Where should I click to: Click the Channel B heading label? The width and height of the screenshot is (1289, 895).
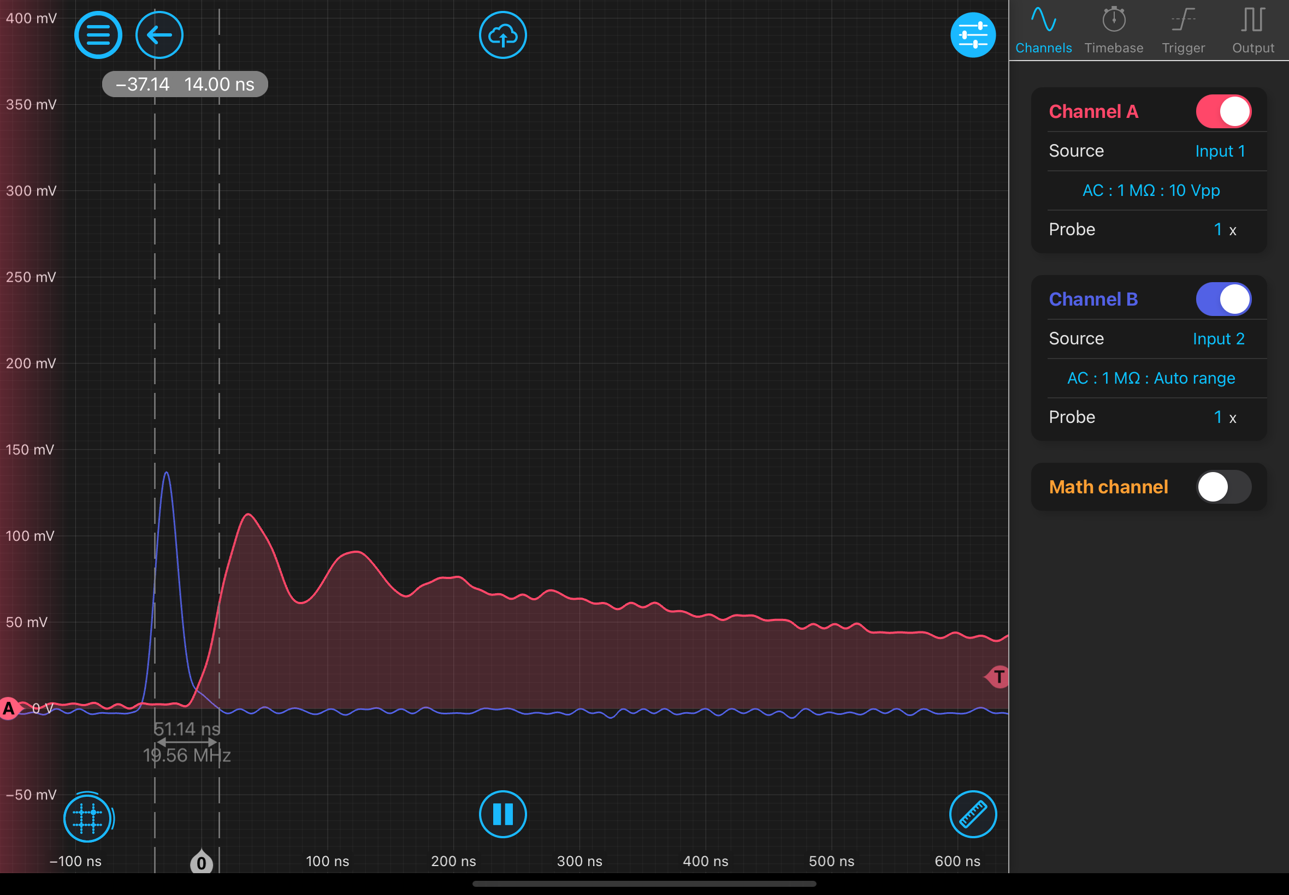click(x=1093, y=300)
